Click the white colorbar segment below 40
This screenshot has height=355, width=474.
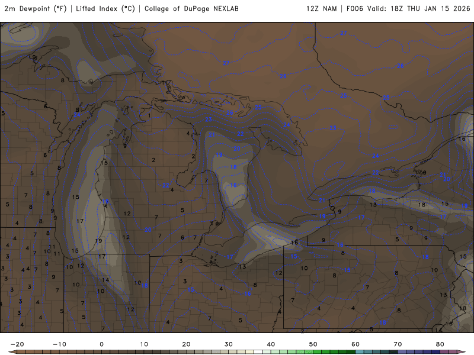tap(258, 352)
